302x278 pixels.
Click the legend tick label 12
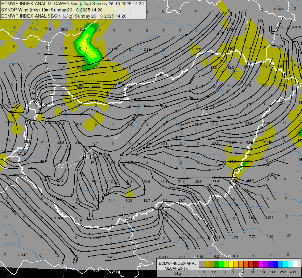coord(214,272)
